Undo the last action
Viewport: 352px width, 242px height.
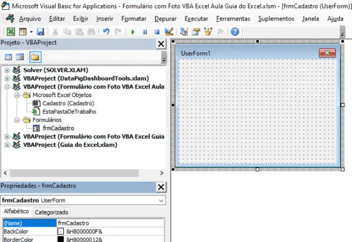click(x=106, y=32)
